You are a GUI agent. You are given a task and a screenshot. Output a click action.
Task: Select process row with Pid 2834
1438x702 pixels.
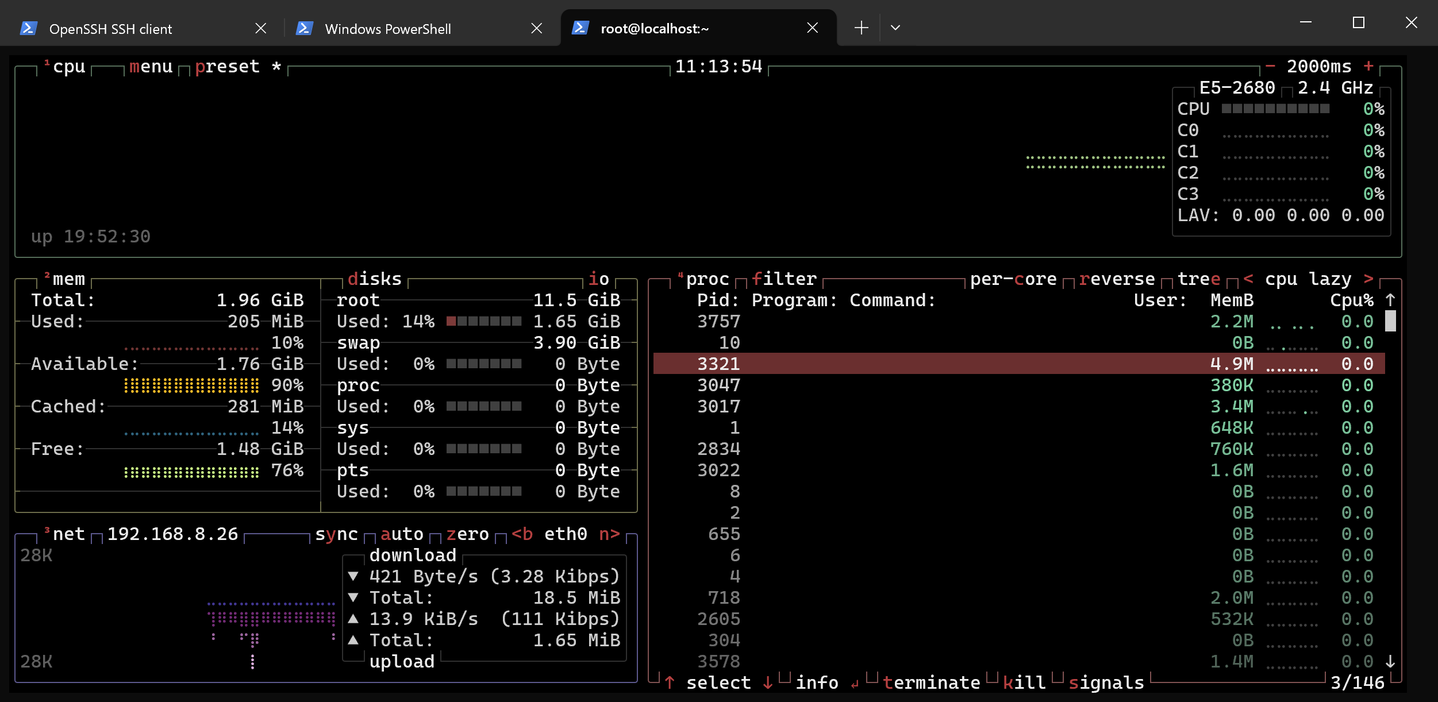(1019, 449)
